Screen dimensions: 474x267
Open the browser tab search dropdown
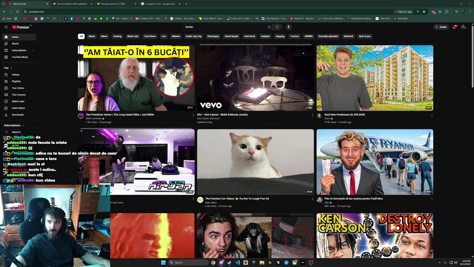4,4
